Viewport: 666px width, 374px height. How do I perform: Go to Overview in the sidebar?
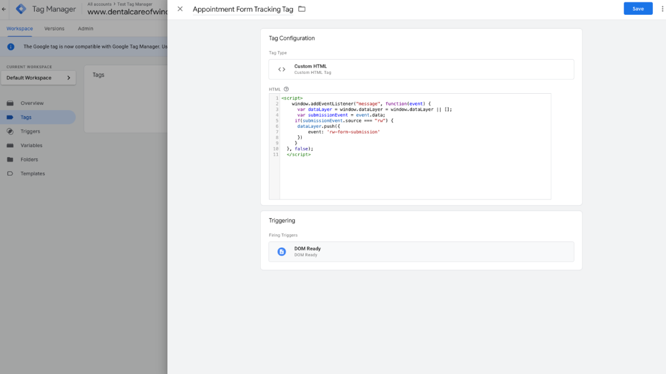pyautogui.click(x=32, y=103)
